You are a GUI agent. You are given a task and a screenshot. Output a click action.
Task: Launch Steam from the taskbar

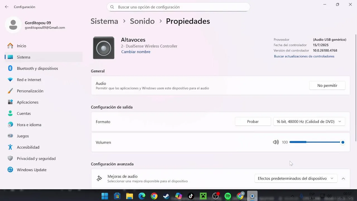[x=166, y=196]
